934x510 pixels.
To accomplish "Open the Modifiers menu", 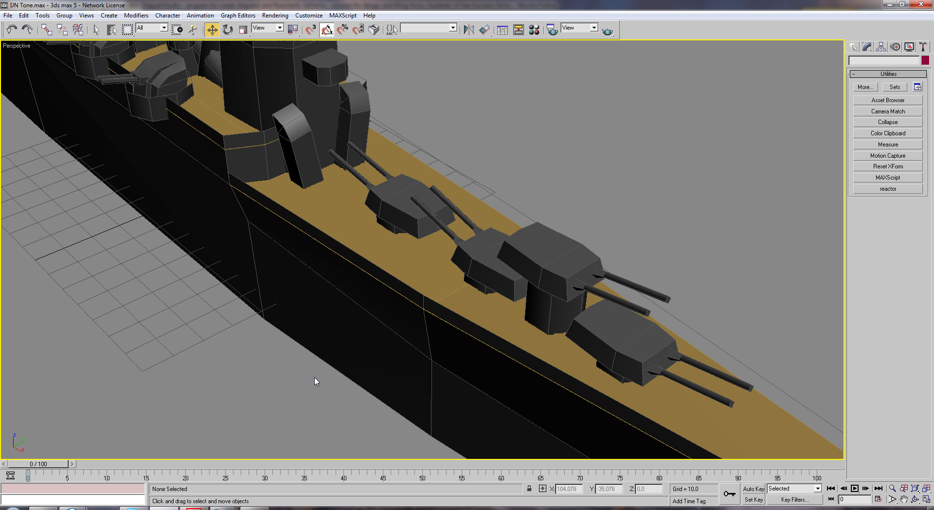I will (x=136, y=16).
